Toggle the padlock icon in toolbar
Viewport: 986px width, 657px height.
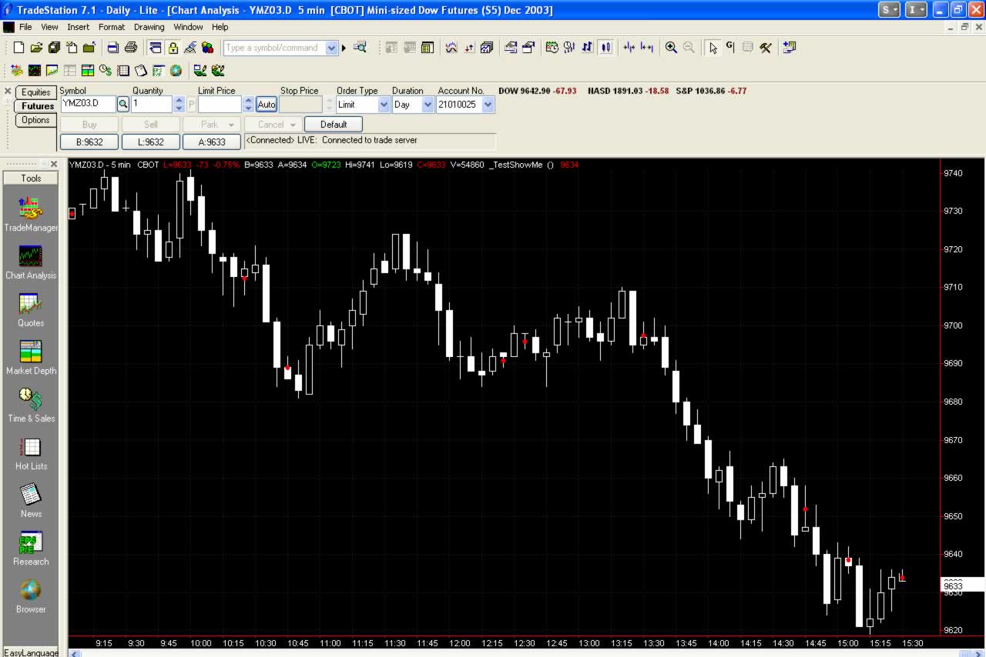[x=173, y=48]
